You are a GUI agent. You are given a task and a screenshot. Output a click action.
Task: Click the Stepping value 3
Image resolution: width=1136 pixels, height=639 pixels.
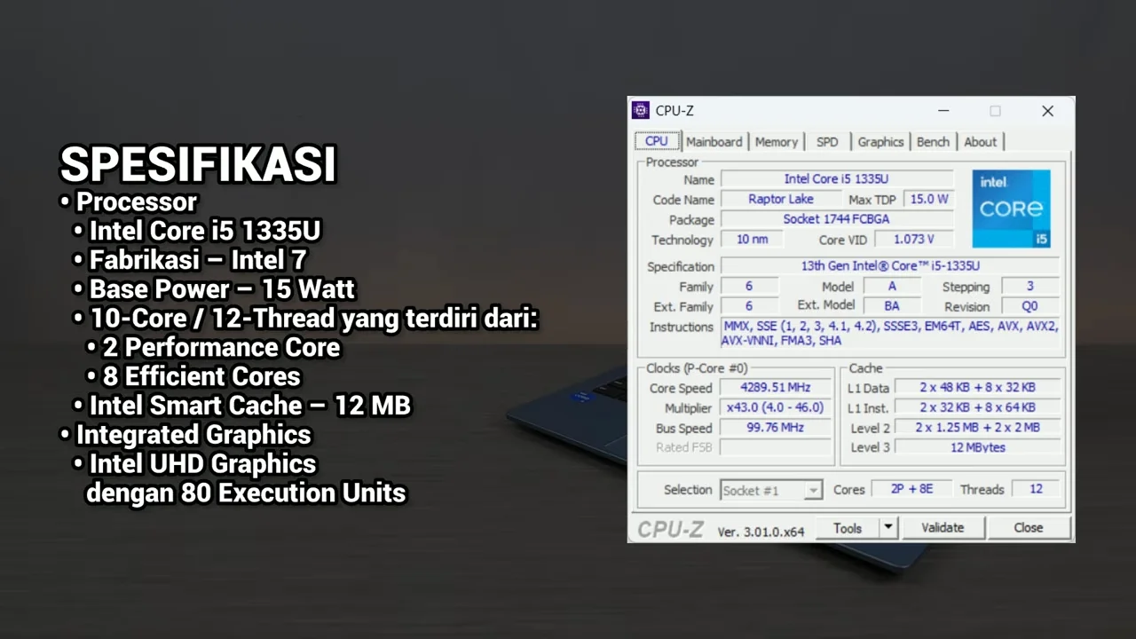coord(1029,287)
